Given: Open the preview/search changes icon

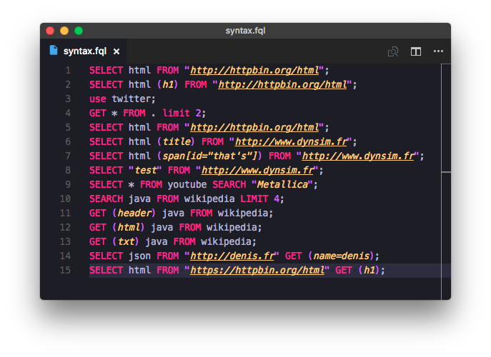Looking at the screenshot, I should [x=393, y=51].
